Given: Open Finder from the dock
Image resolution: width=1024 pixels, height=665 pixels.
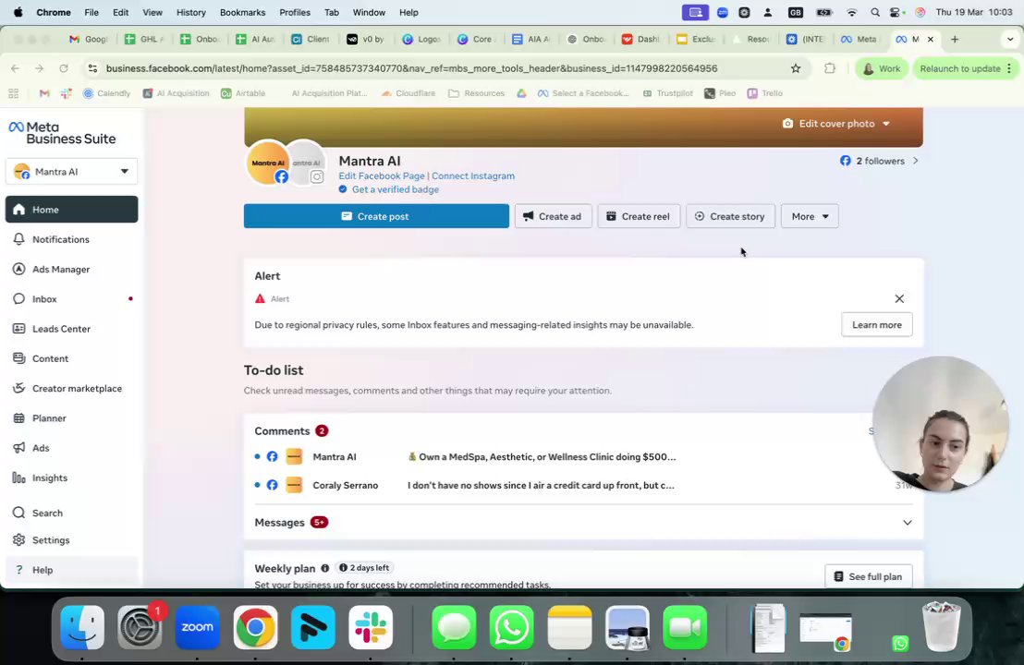Looking at the screenshot, I should [82, 627].
